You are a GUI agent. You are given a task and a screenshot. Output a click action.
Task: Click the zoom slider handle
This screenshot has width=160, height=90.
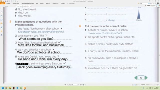coord(154,85)
